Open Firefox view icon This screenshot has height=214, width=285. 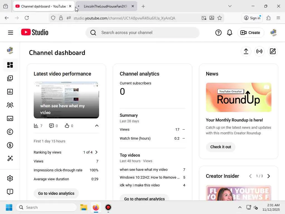pos(6,6)
